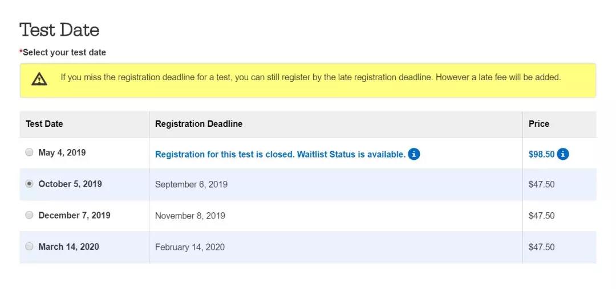Screen dimensions: 616x289
Task: Click the Test Date column header
Action: pyautogui.click(x=44, y=123)
